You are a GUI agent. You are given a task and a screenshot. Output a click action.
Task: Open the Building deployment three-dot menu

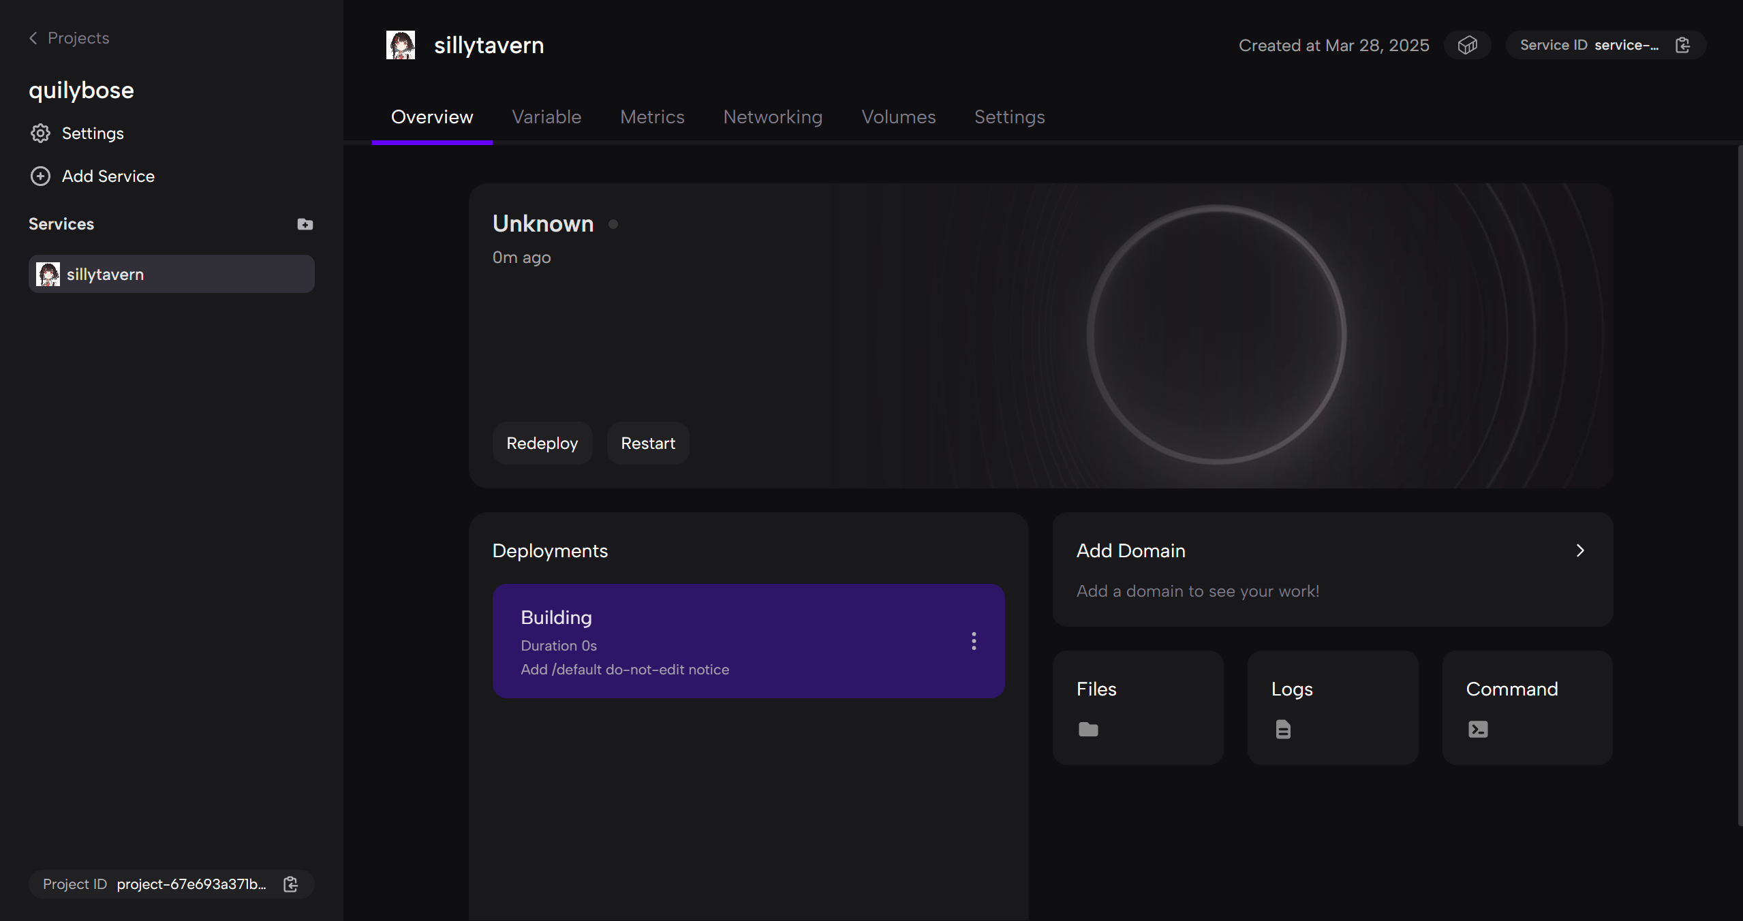click(974, 641)
